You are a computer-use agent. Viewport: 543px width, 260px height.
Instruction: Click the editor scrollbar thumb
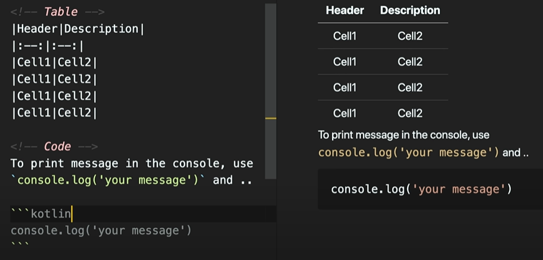click(271, 91)
